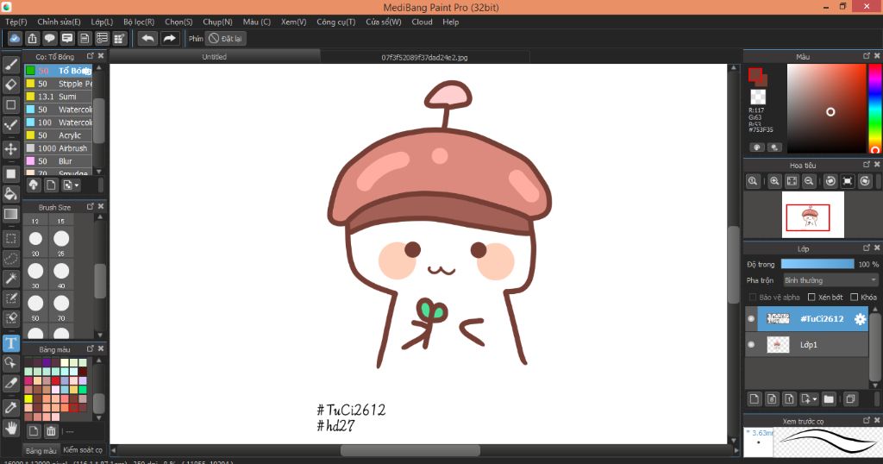Switch to the Untitled document tab
The image size is (883, 464).
tap(215, 57)
